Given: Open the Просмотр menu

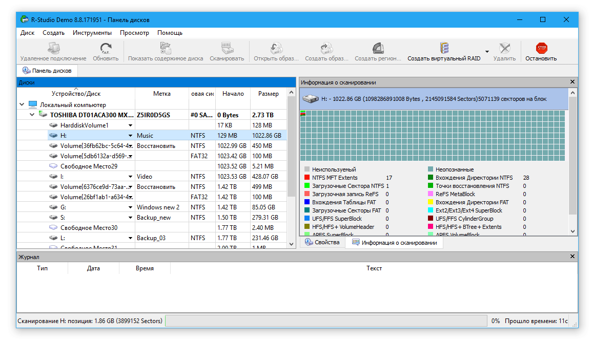Looking at the screenshot, I should [x=134, y=33].
